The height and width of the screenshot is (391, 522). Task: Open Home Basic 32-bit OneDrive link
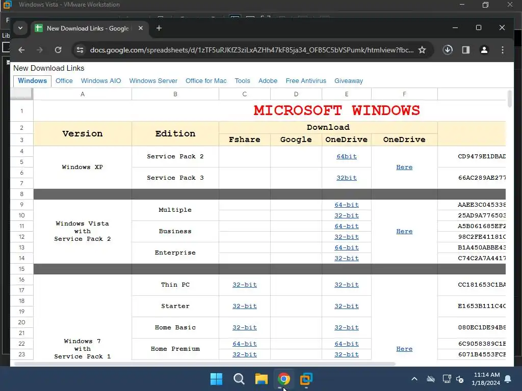pyautogui.click(x=347, y=327)
